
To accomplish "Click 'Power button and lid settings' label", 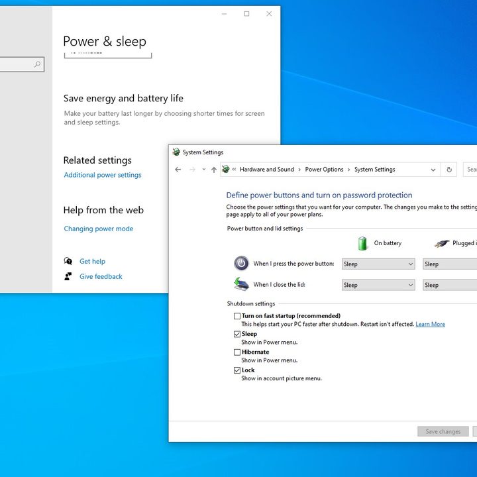I will pos(264,229).
